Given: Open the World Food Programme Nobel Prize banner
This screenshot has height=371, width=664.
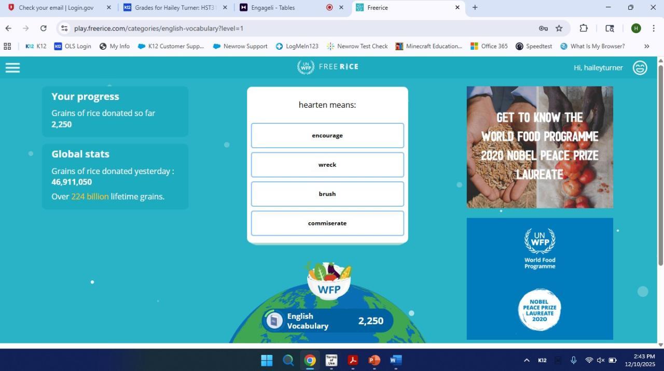Looking at the screenshot, I should (539, 147).
